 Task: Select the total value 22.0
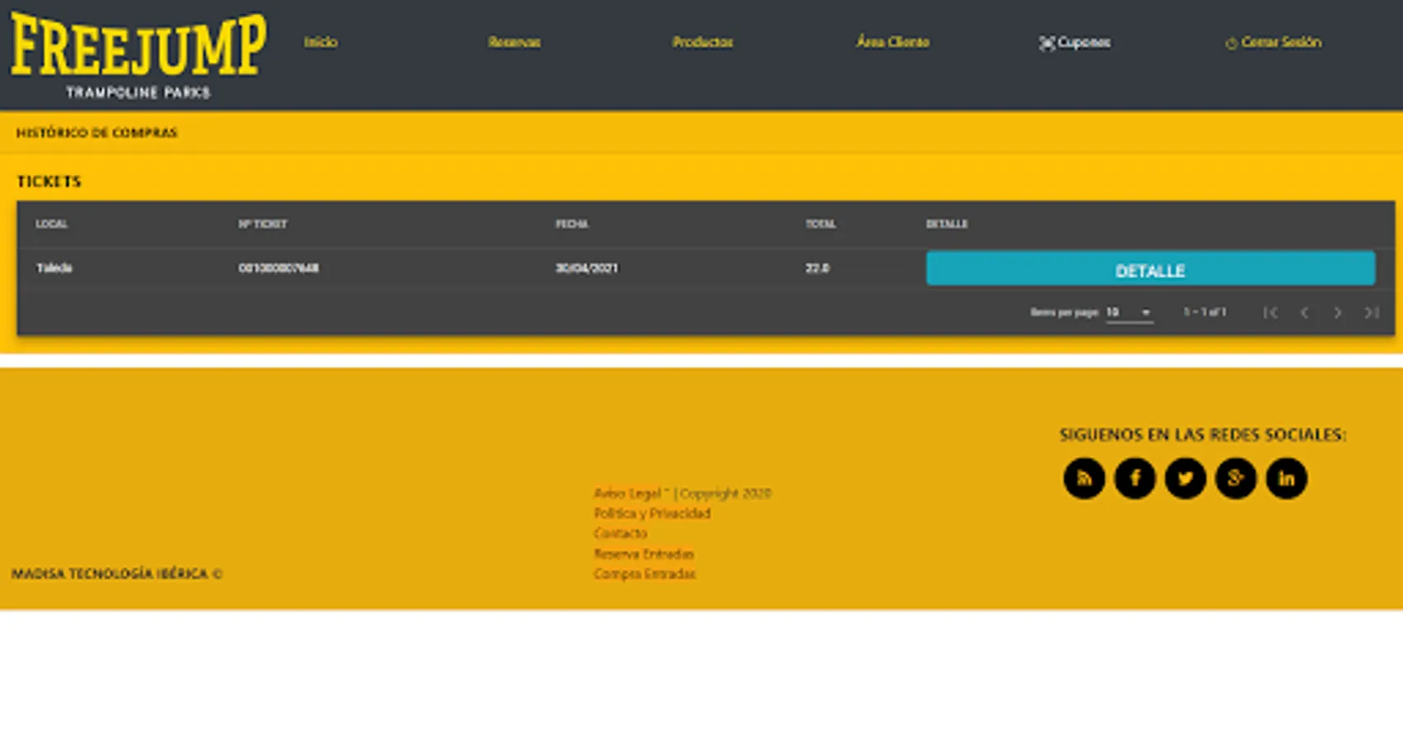click(817, 268)
